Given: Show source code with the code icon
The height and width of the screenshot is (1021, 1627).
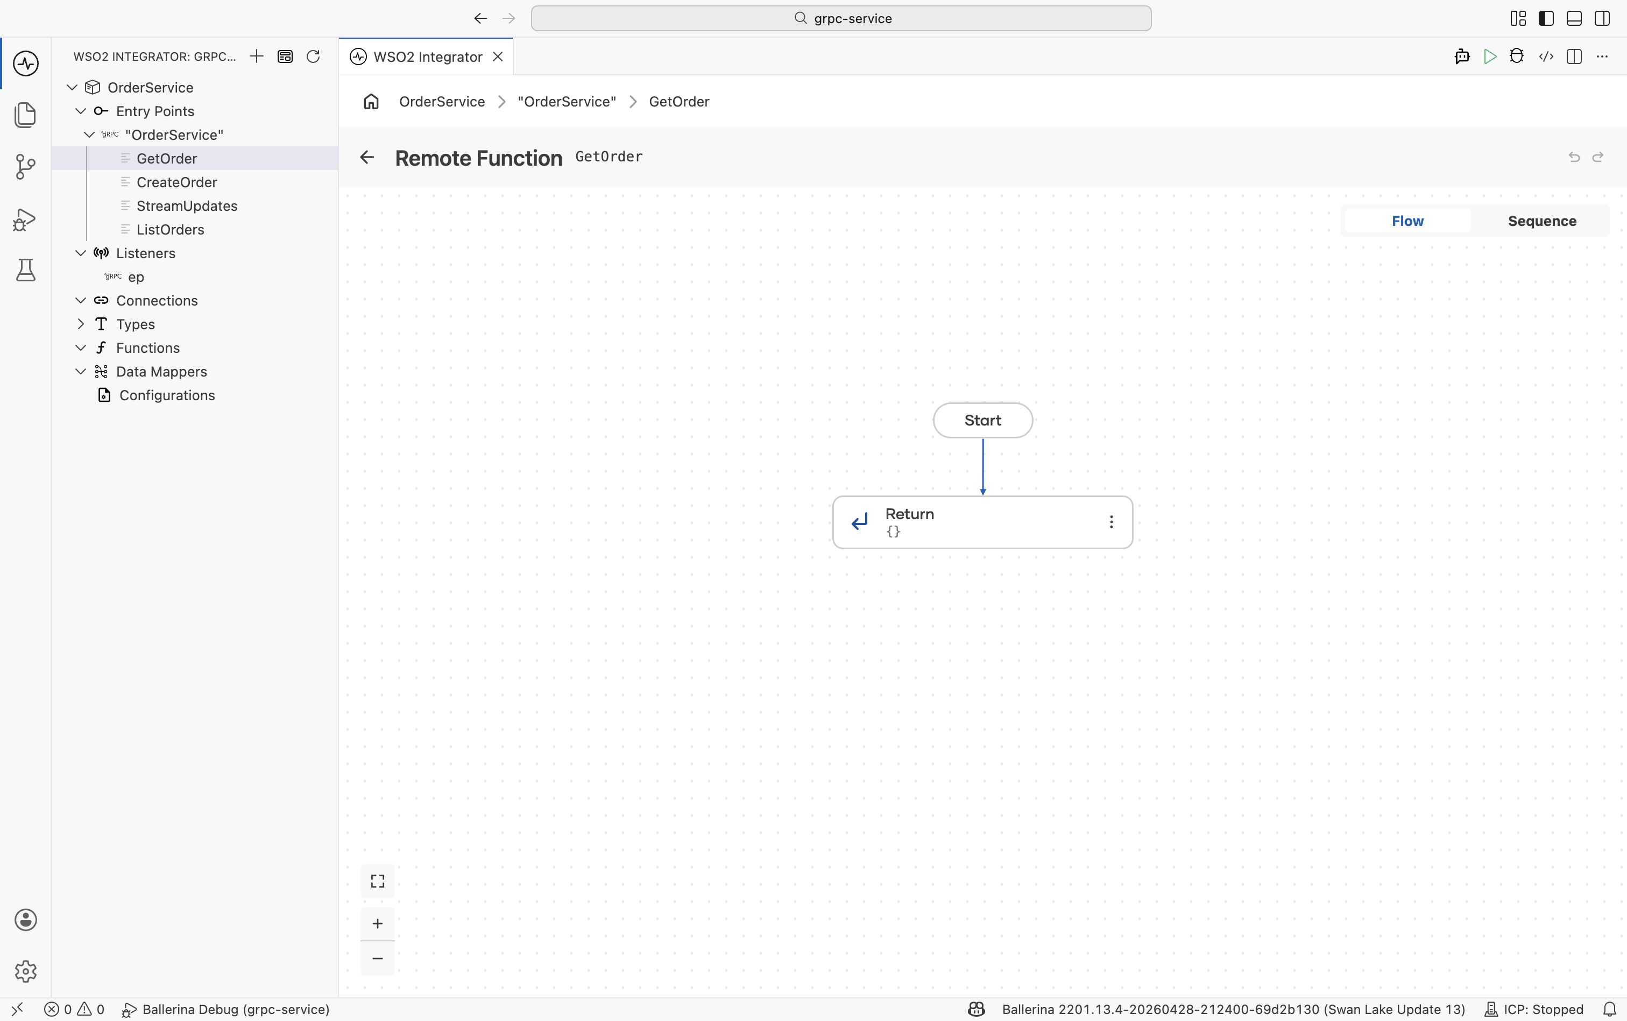Looking at the screenshot, I should (1546, 56).
